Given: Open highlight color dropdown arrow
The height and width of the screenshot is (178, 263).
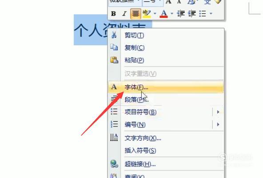Looking at the screenshot, I should tap(155, 13).
